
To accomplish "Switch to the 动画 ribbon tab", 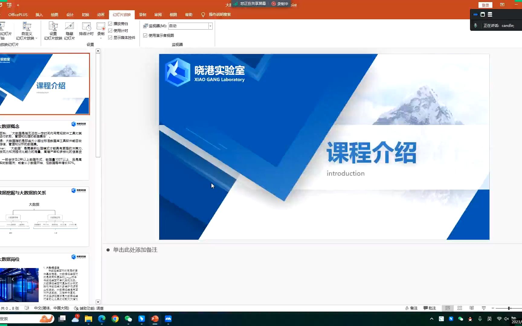I will click(x=101, y=14).
